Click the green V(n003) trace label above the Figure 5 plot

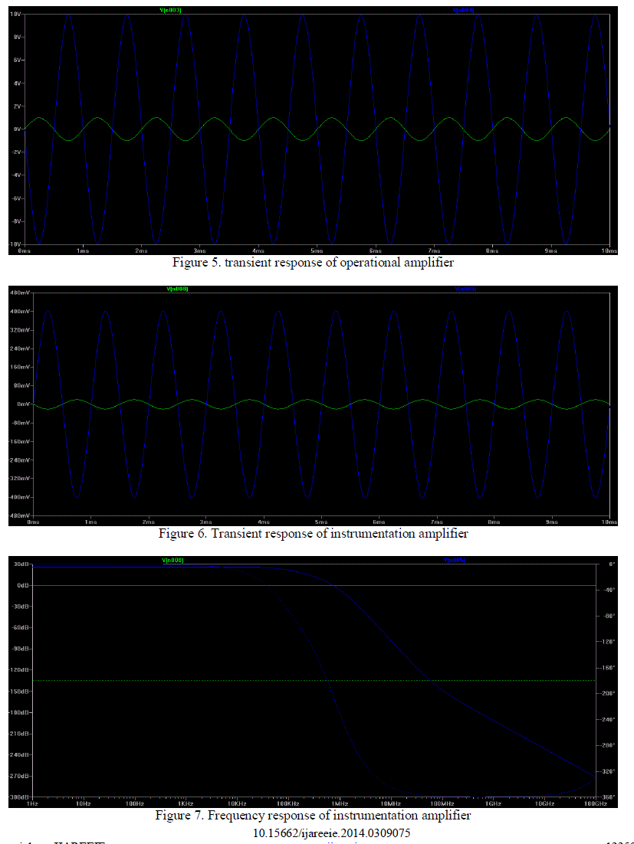(x=169, y=9)
